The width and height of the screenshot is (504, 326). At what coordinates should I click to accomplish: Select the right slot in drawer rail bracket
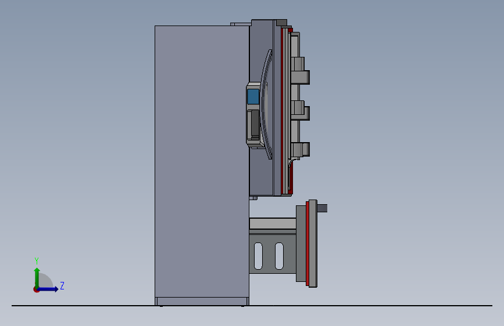[279, 256]
